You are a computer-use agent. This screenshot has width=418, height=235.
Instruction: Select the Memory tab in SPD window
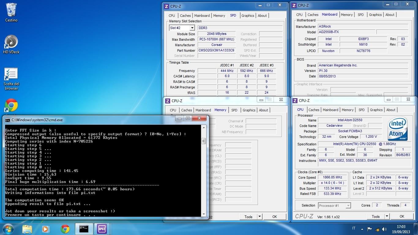(x=219, y=16)
